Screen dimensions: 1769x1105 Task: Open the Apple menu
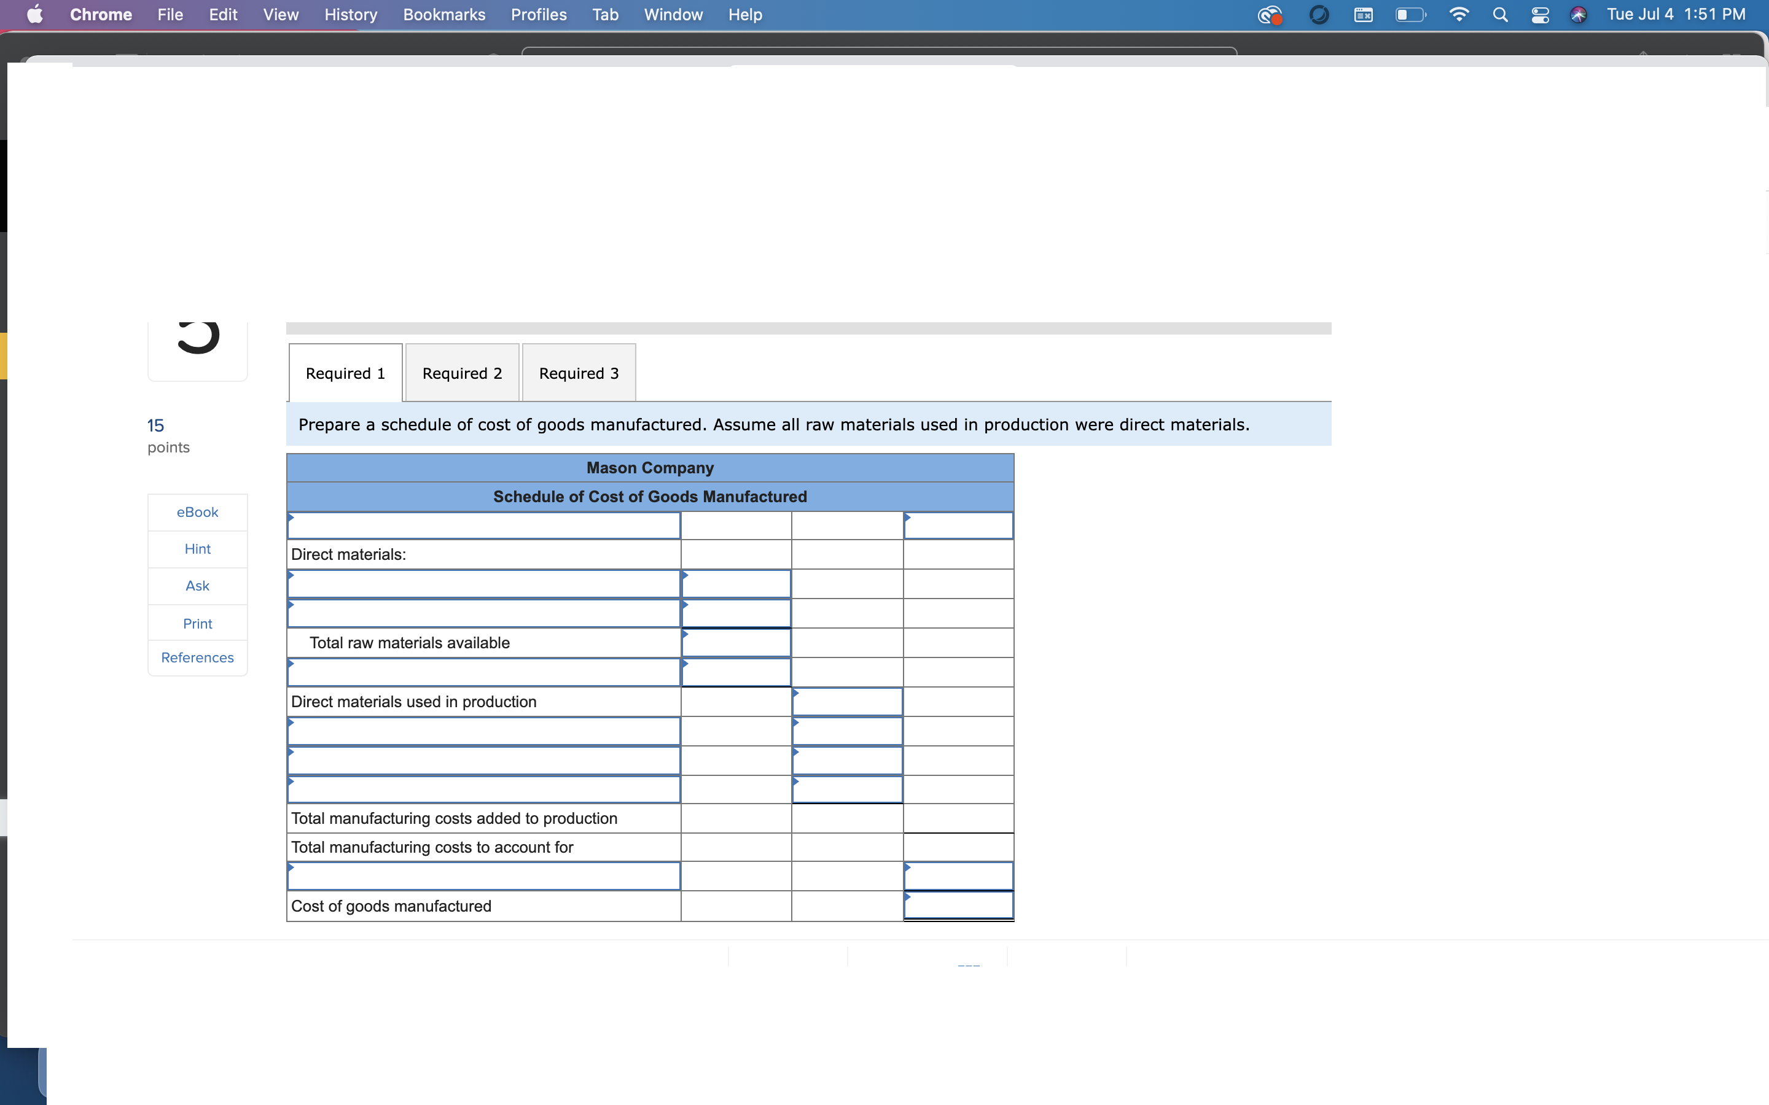coord(34,15)
